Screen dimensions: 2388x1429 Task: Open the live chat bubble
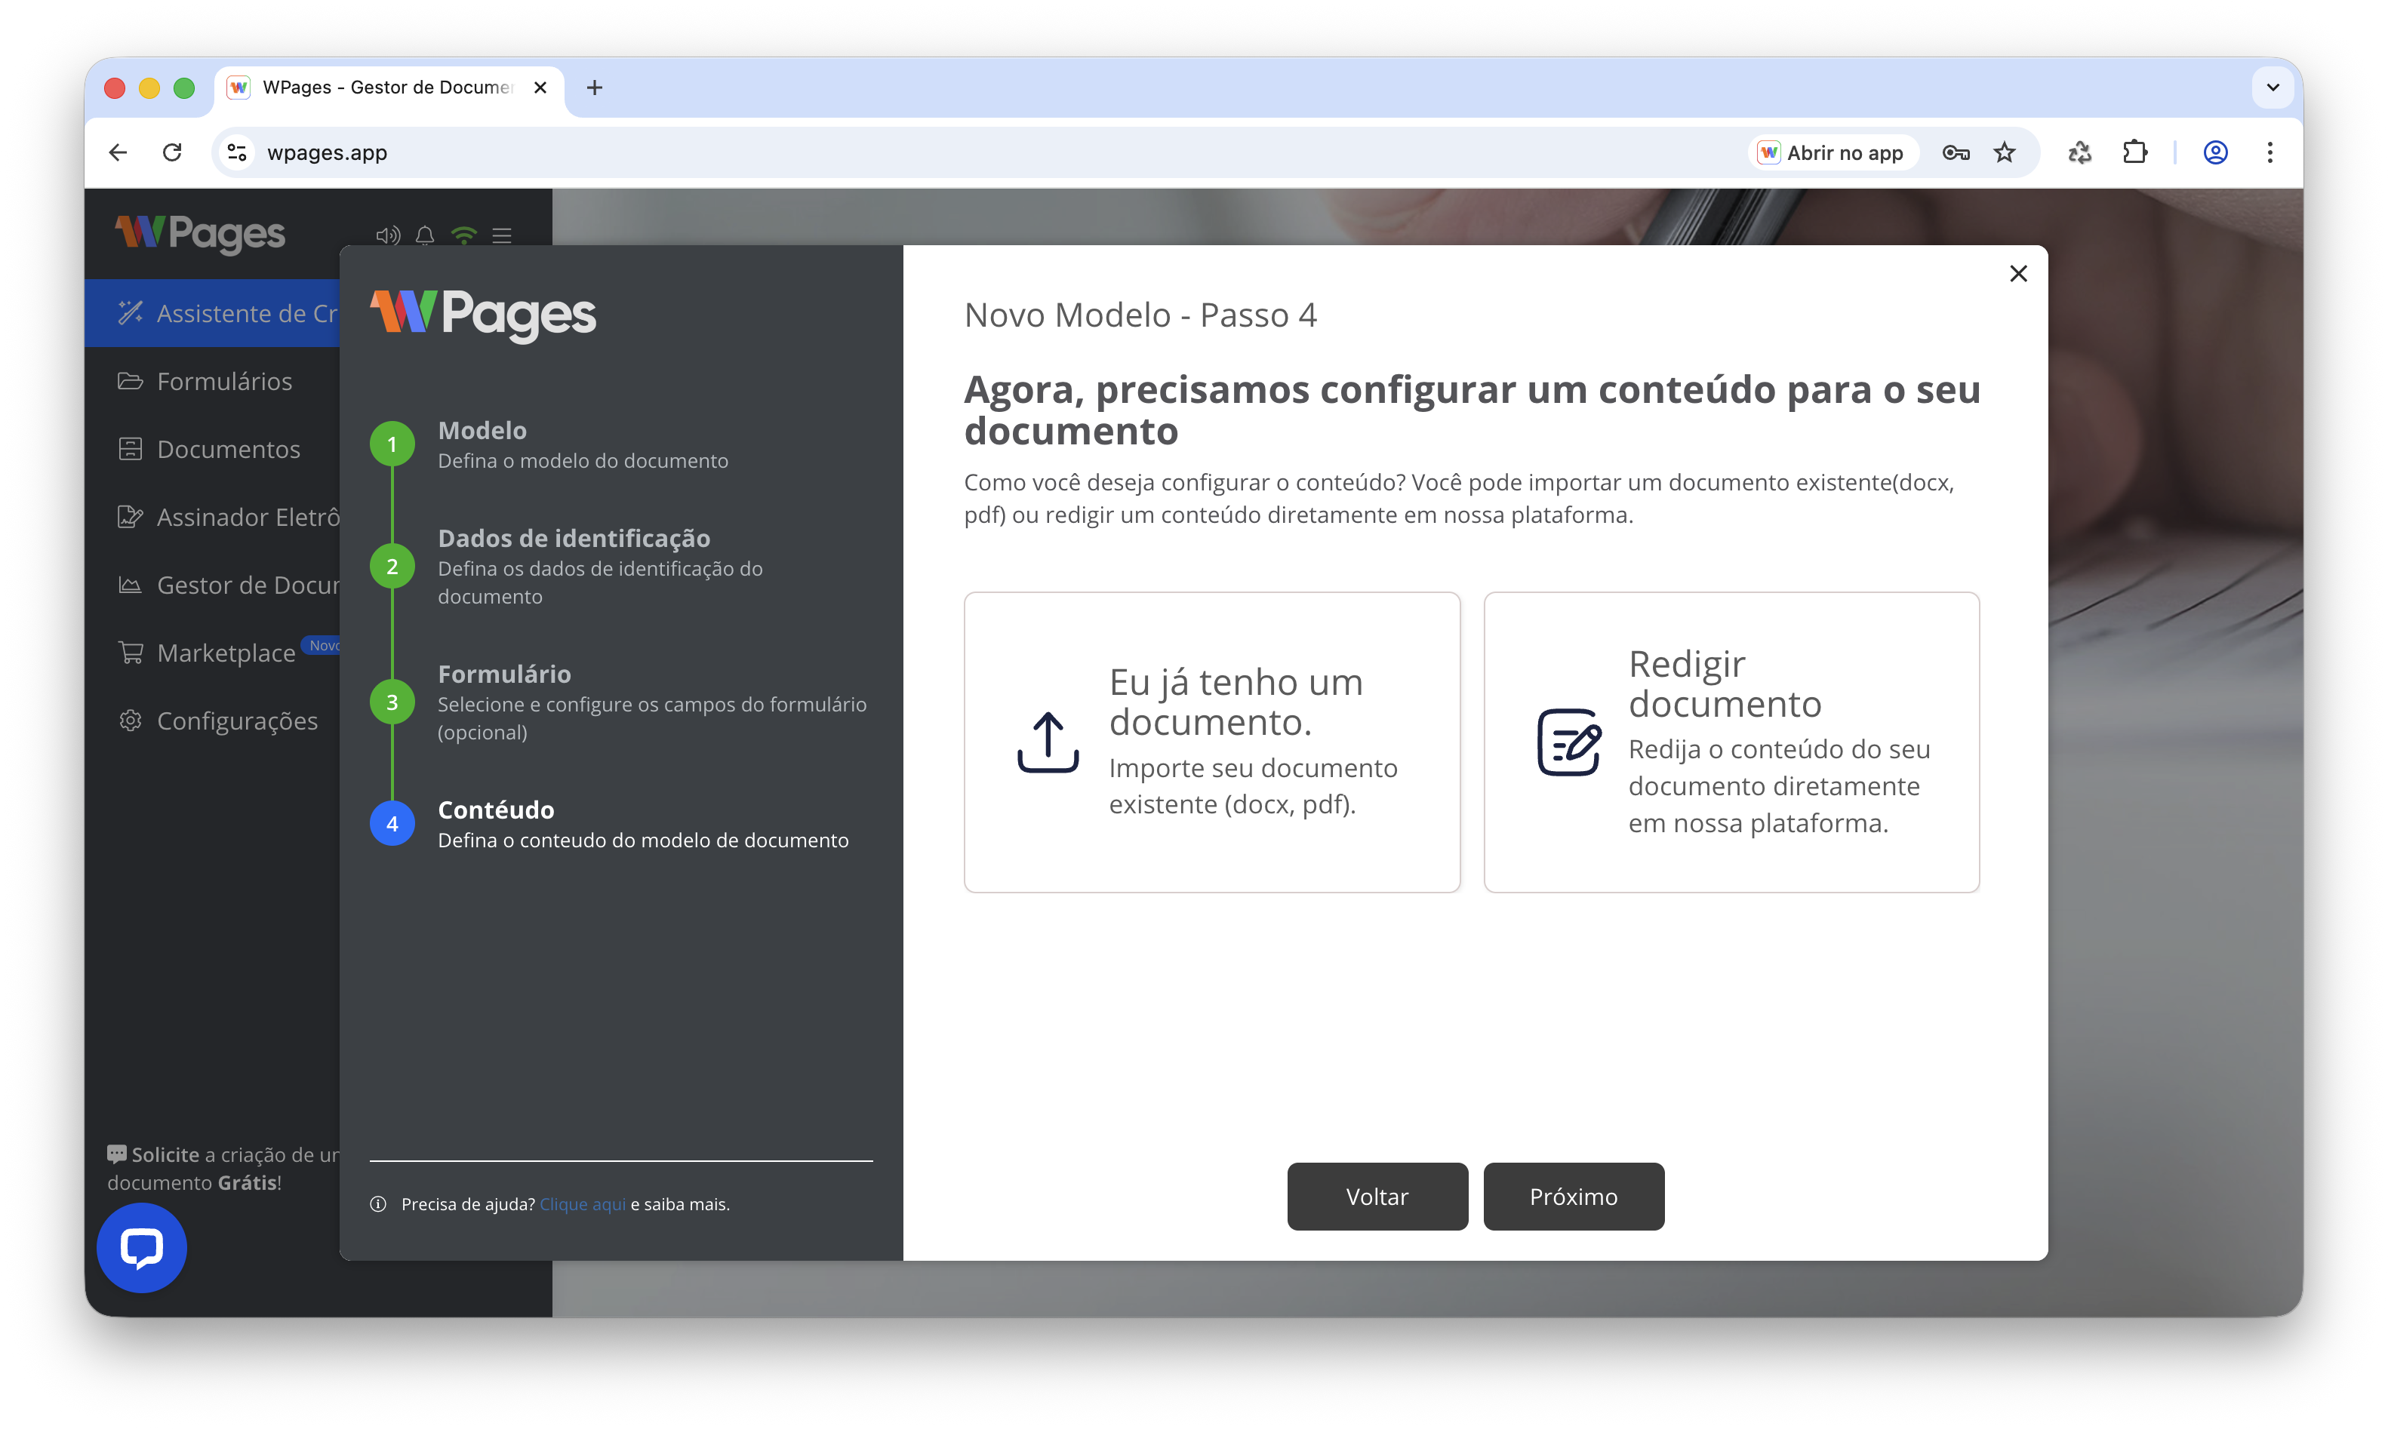140,1248
